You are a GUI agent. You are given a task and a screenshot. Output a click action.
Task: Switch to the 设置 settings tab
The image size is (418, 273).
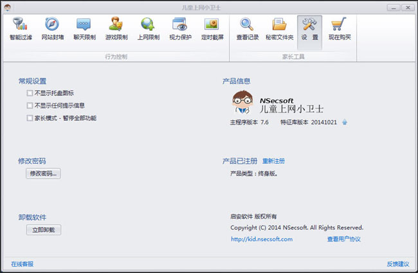pos(309,29)
